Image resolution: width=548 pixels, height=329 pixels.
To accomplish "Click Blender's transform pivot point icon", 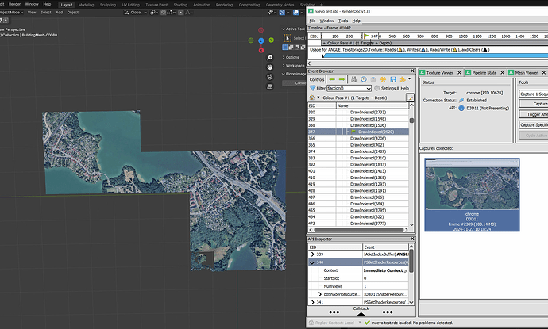I will (153, 12).
